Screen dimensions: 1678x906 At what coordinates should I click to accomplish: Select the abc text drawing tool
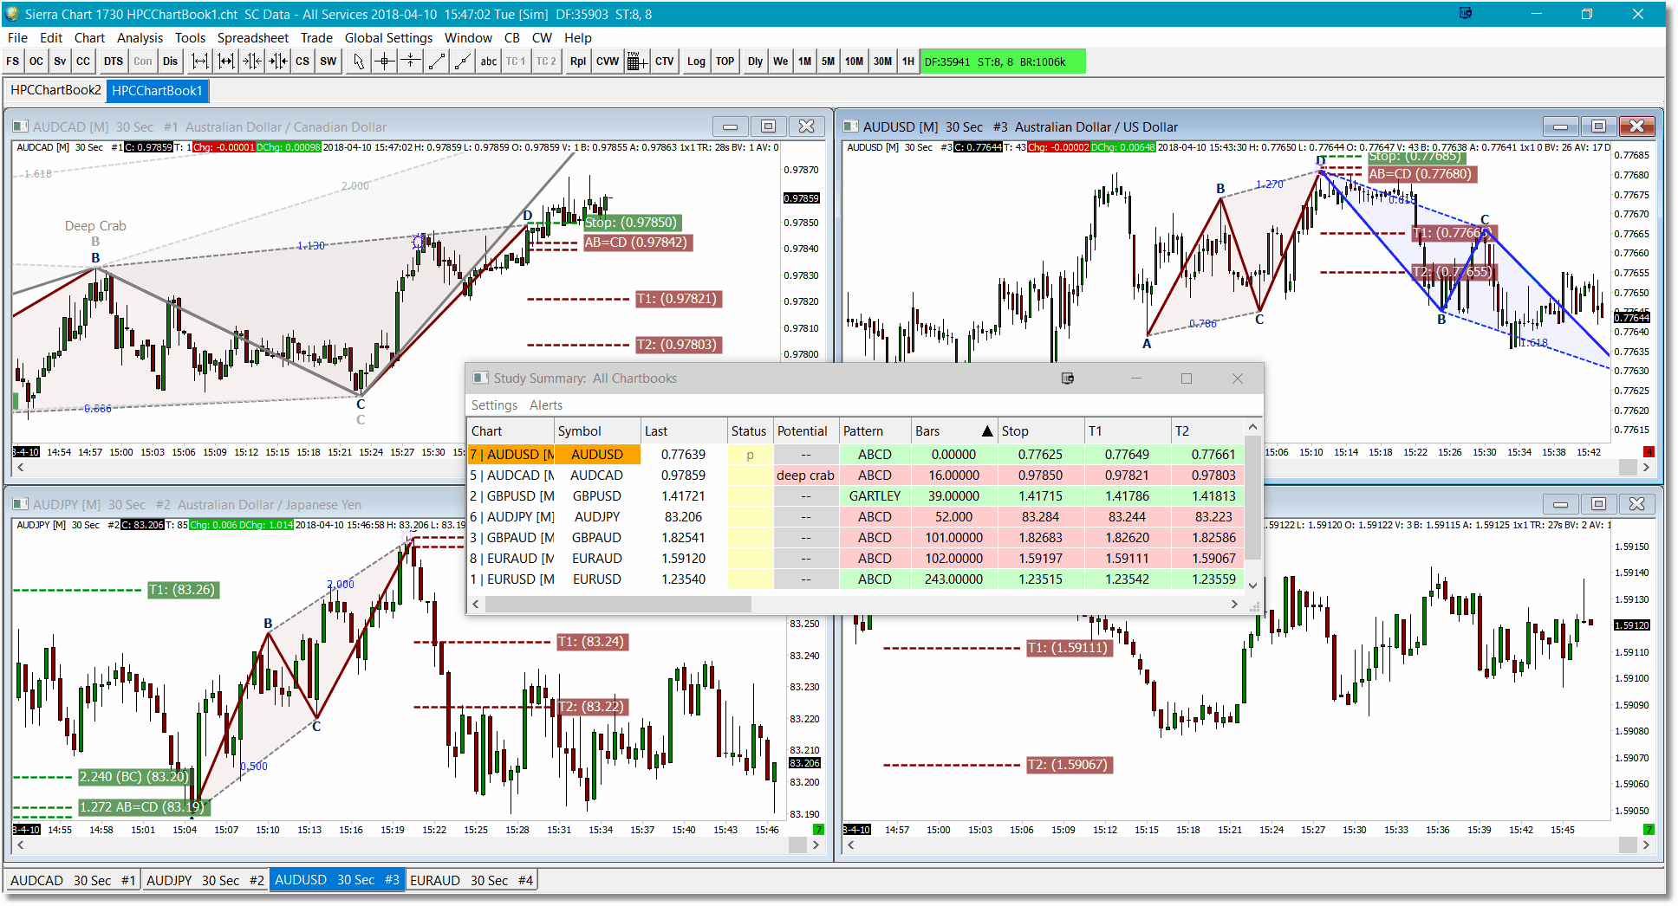coord(489,61)
